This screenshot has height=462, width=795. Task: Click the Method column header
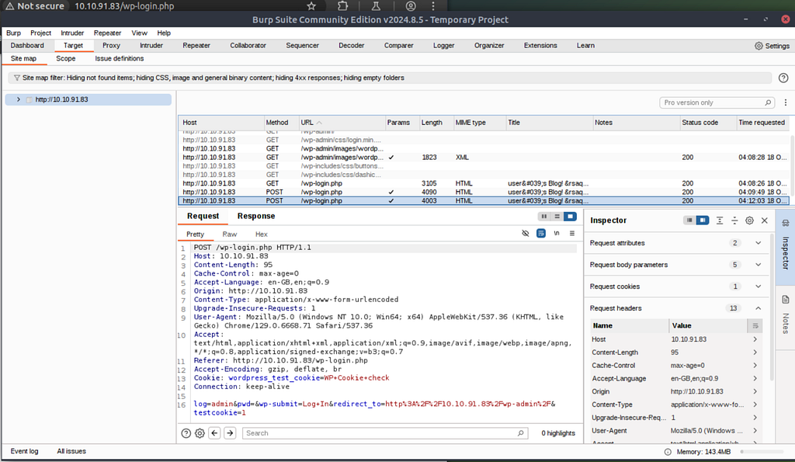coord(281,123)
